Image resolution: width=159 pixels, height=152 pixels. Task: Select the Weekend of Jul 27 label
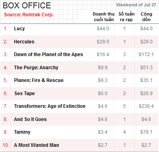coord(136,5)
